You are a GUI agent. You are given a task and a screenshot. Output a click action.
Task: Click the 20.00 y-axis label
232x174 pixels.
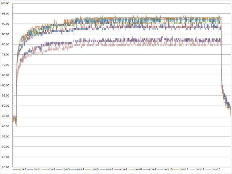click(7, 167)
